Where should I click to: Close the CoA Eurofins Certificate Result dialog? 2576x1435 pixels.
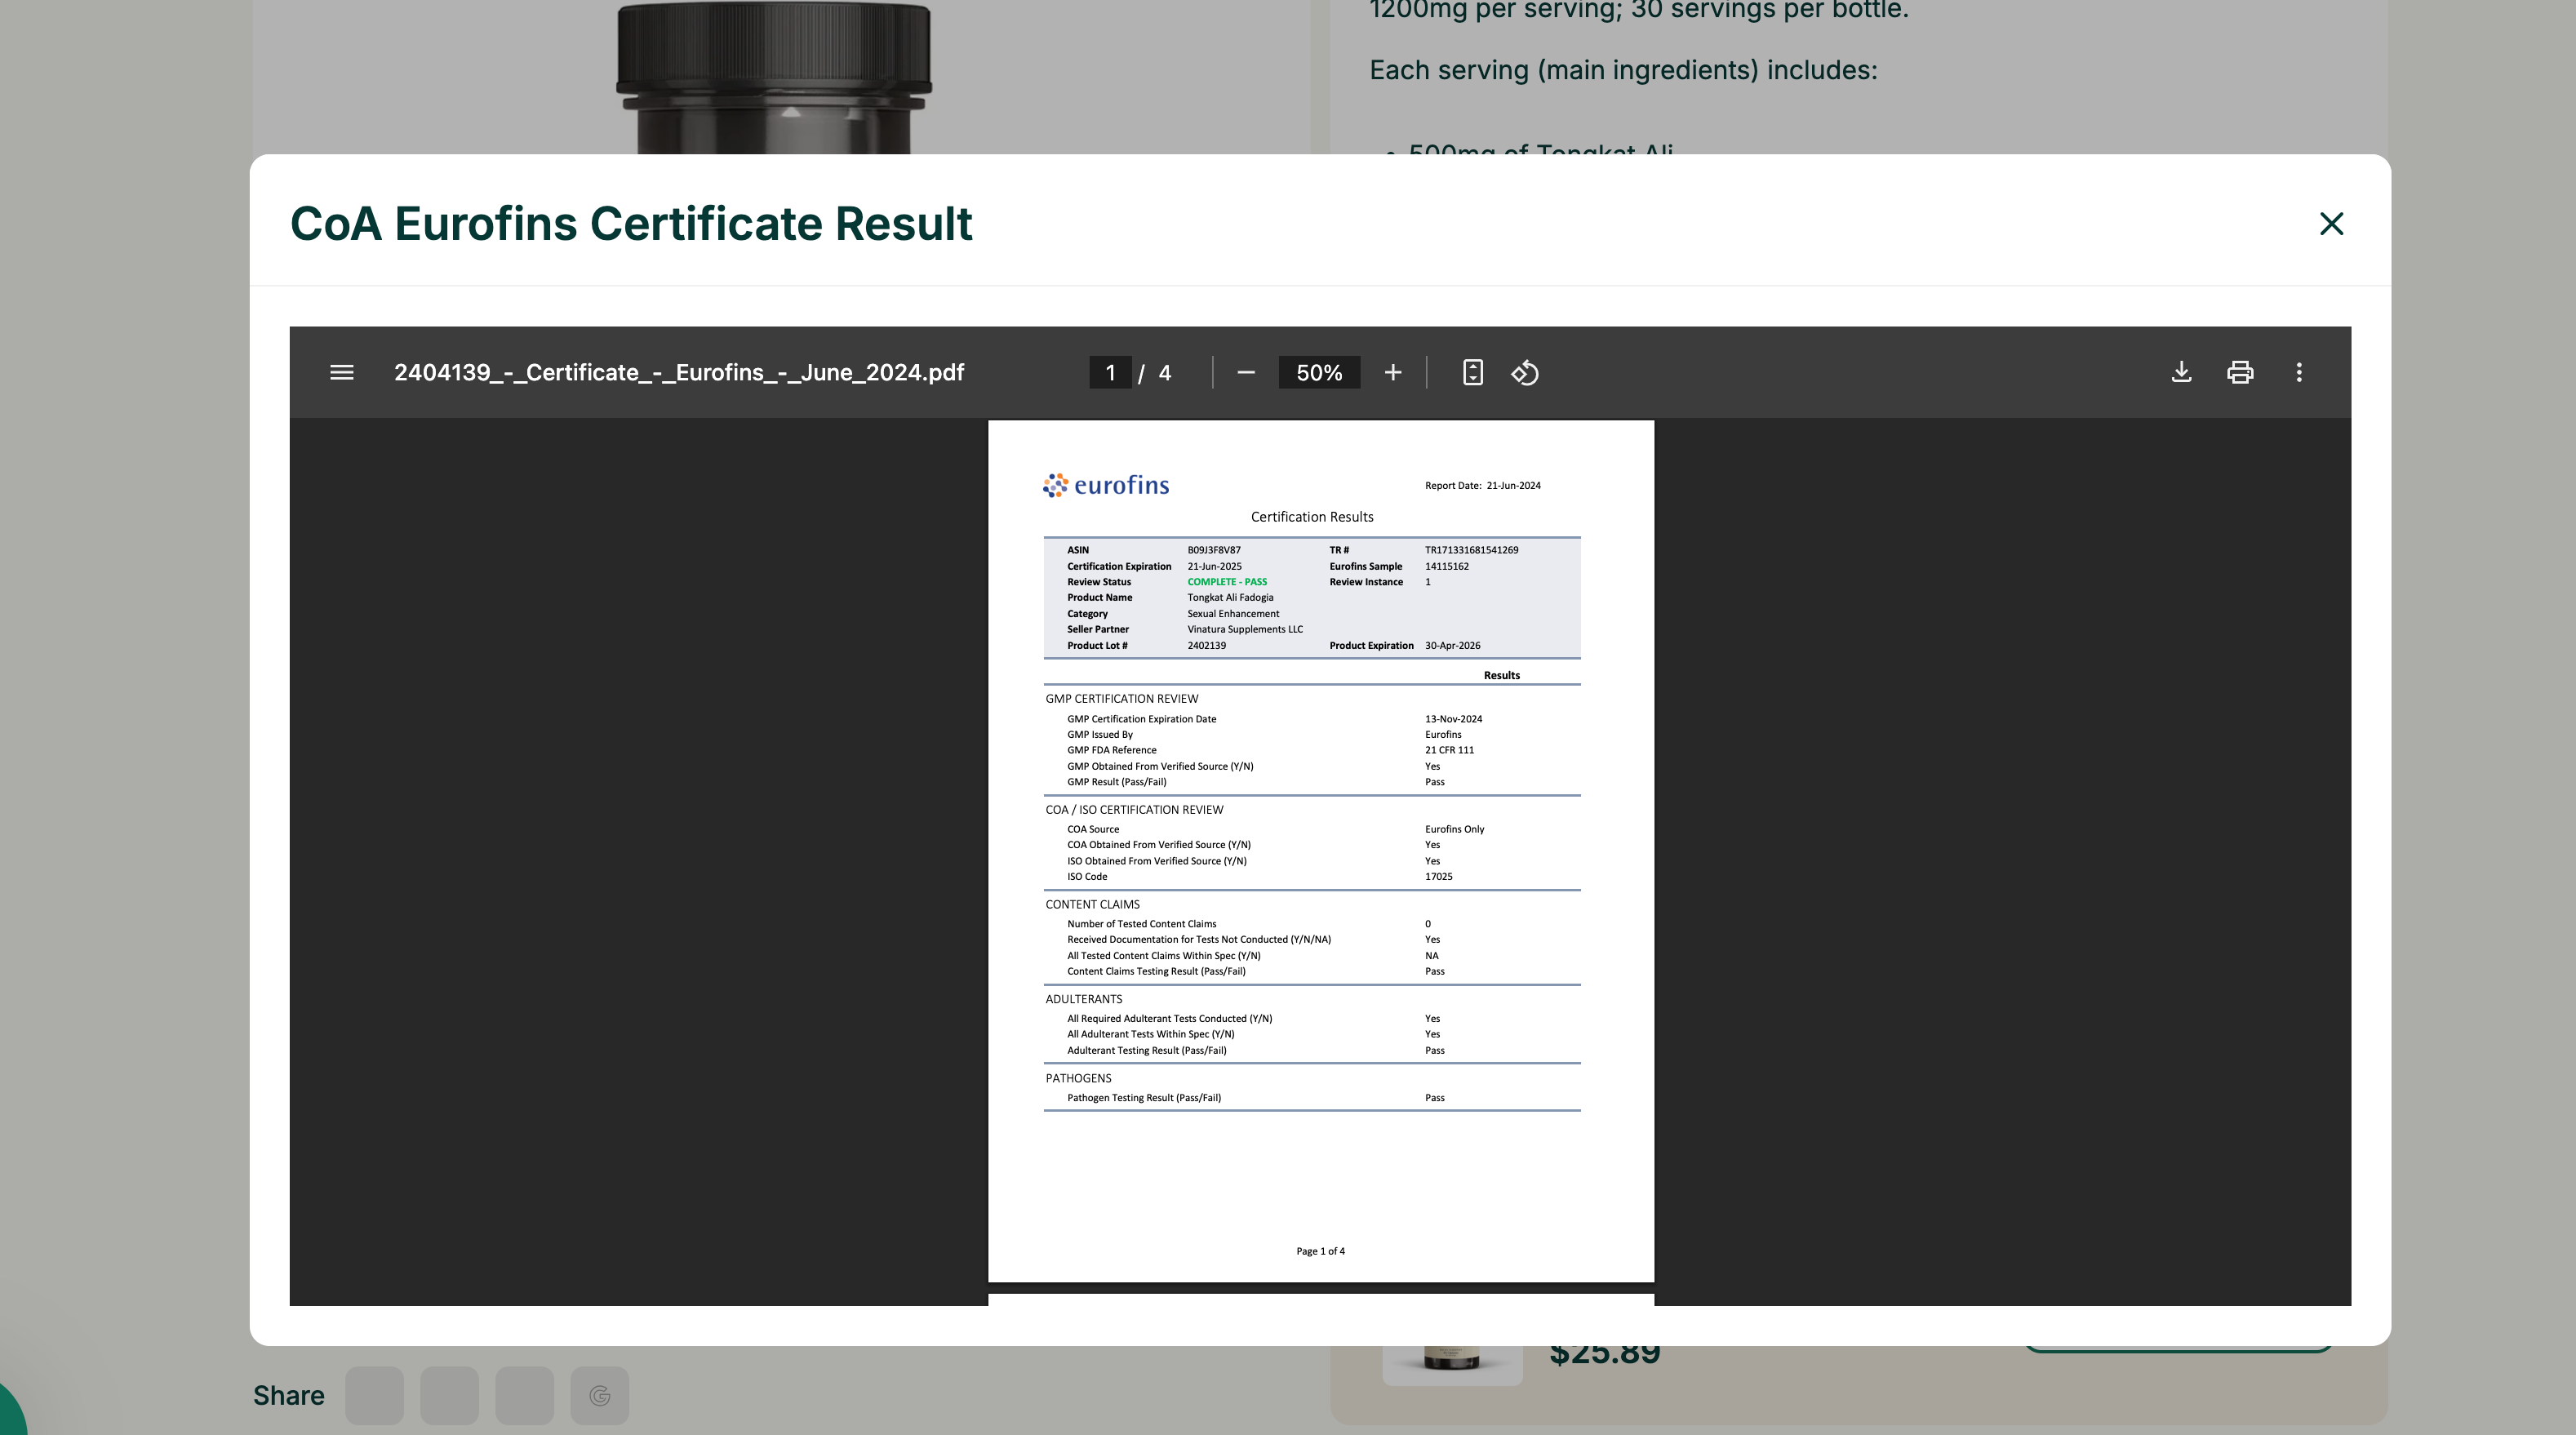point(2331,224)
